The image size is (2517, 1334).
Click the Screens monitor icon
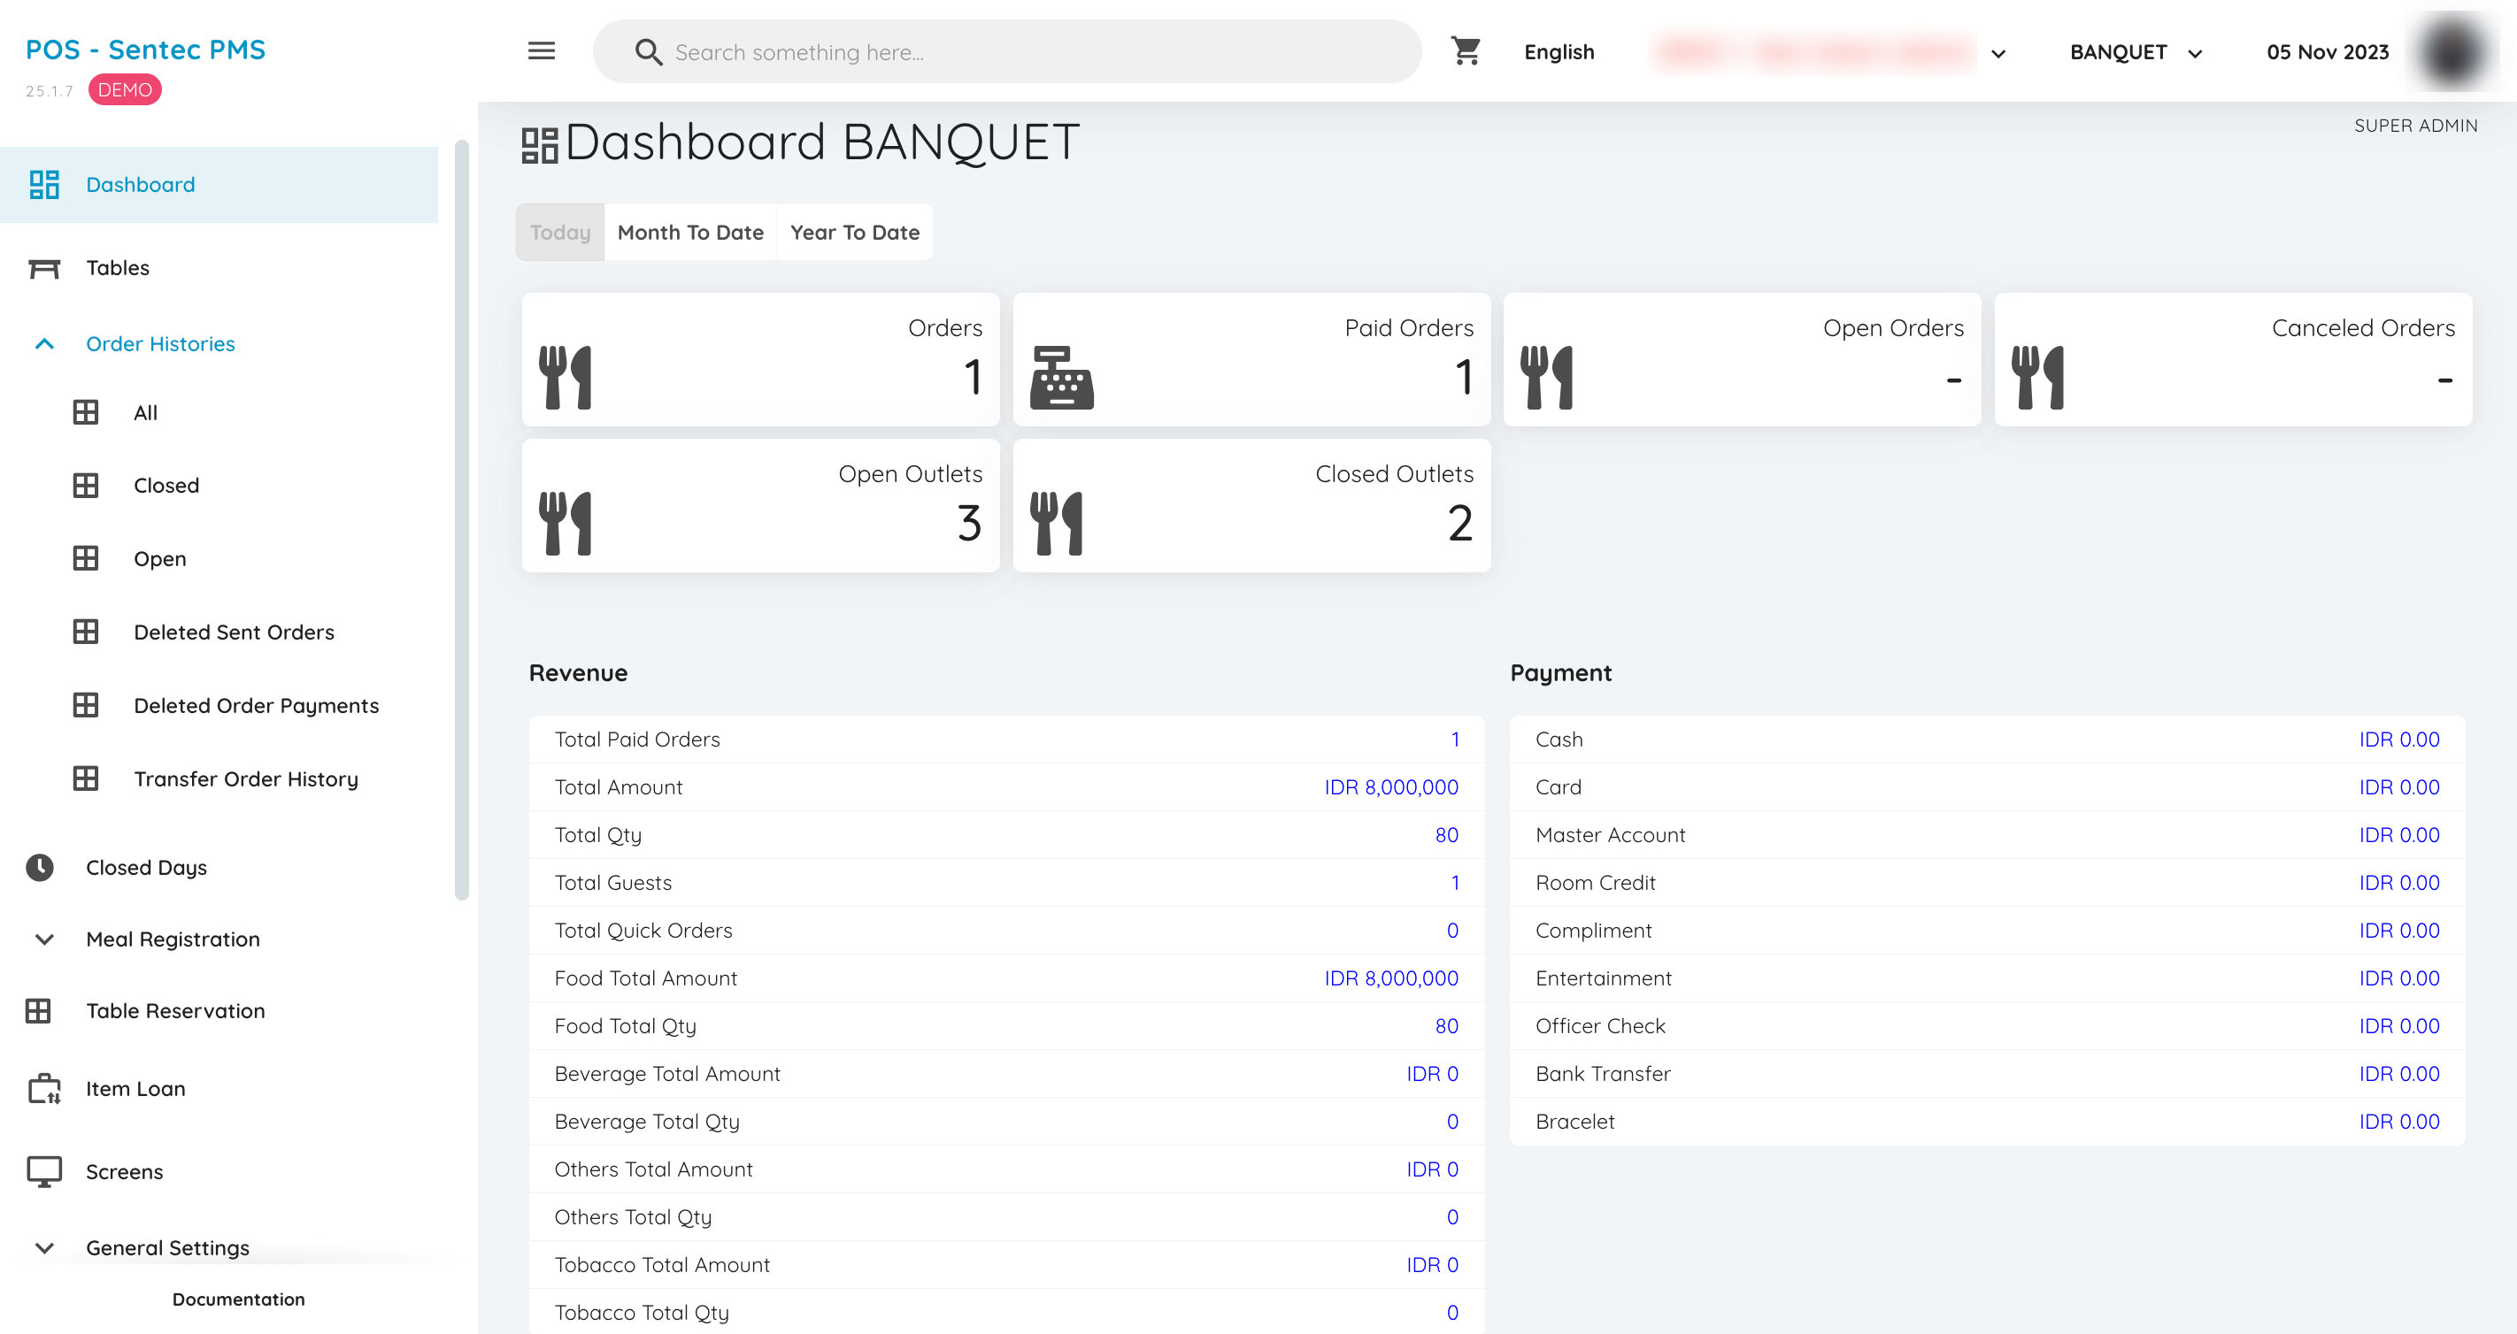click(44, 1172)
